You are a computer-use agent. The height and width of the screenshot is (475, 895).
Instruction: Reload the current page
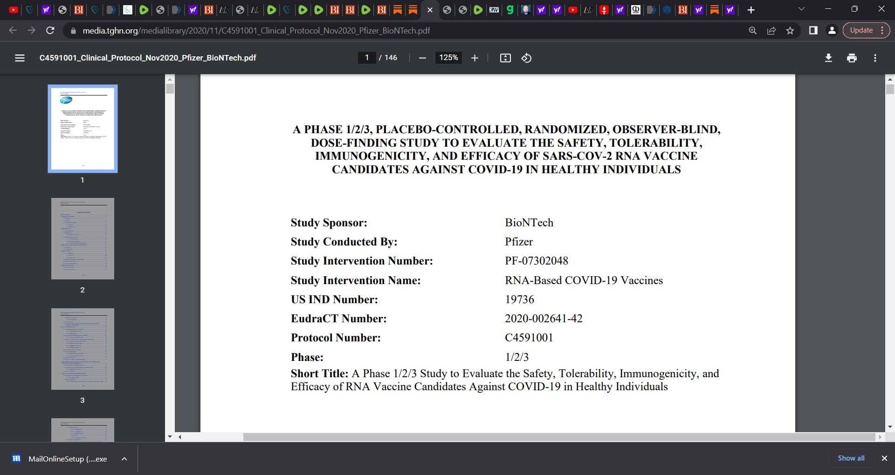pos(50,30)
